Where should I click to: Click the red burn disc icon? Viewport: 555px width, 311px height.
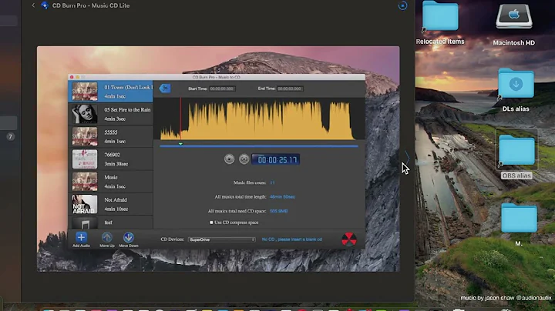point(349,239)
